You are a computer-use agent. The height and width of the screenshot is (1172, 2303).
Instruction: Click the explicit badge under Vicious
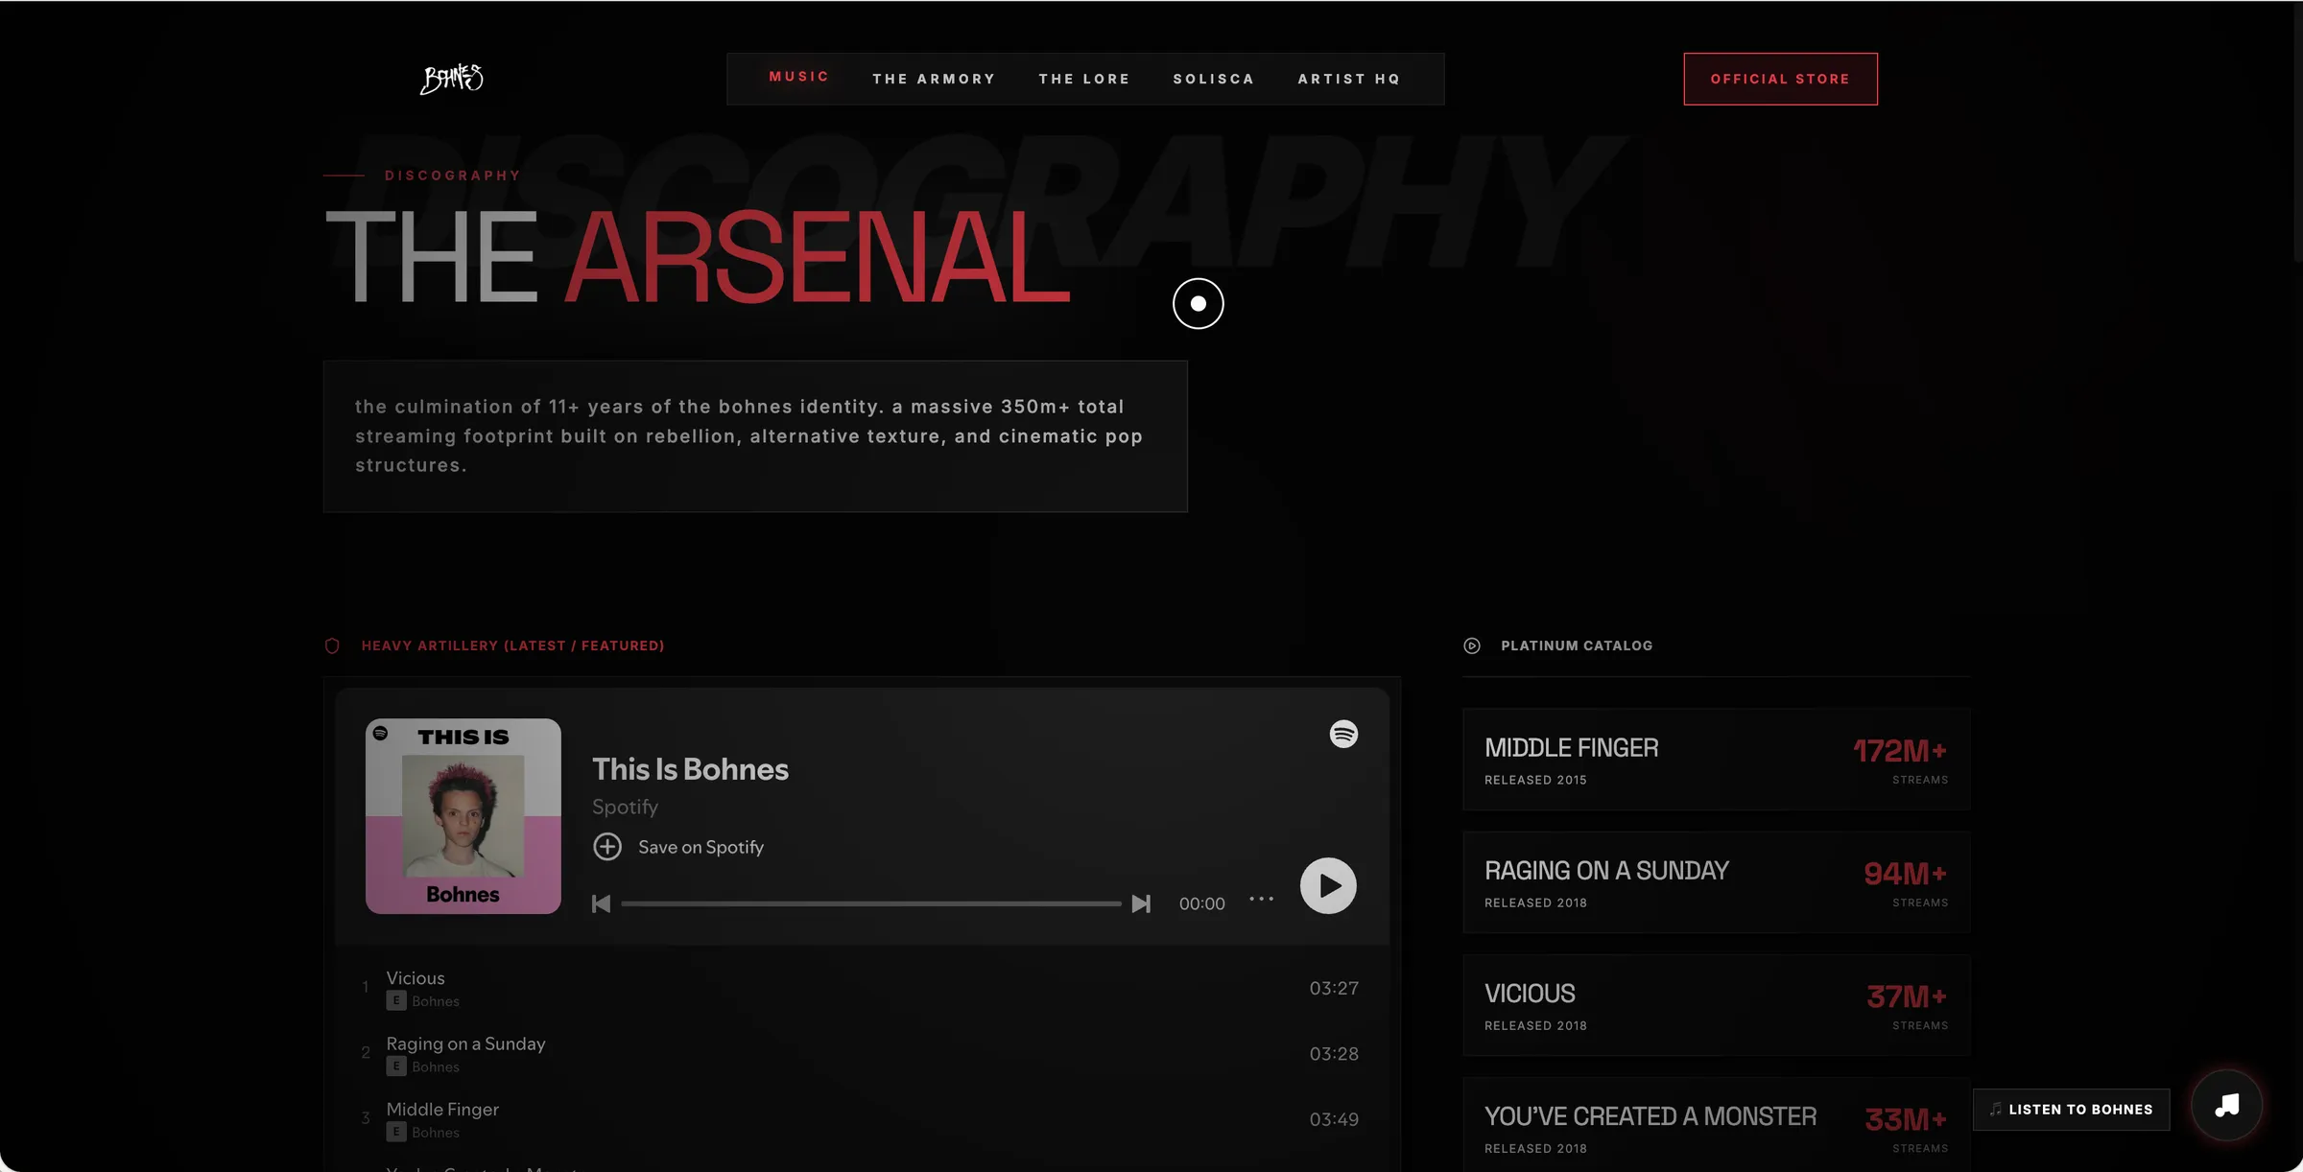click(x=396, y=1000)
